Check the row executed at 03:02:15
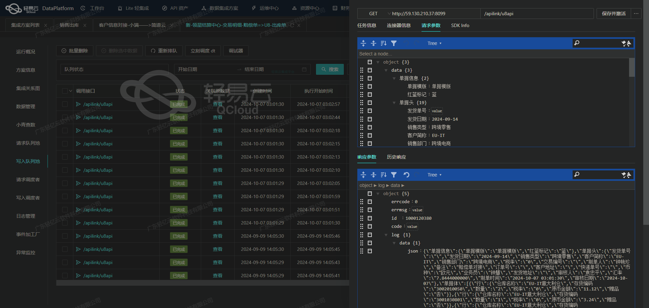This screenshot has width=649, height=308. (x=65, y=144)
